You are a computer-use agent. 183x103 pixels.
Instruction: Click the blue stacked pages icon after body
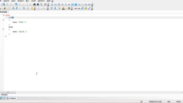[82, 8]
